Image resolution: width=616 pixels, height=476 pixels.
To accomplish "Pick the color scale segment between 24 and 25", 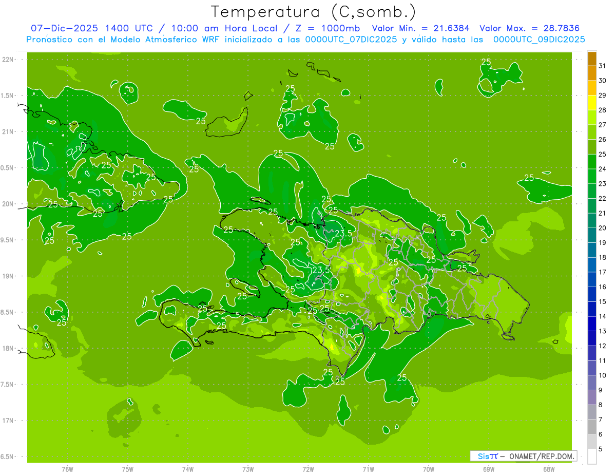I will tap(592, 162).
